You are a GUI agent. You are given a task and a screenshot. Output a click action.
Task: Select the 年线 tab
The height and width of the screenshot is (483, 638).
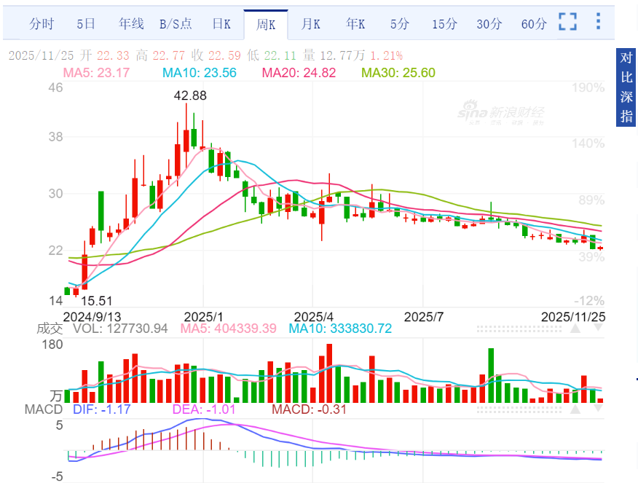tap(131, 24)
